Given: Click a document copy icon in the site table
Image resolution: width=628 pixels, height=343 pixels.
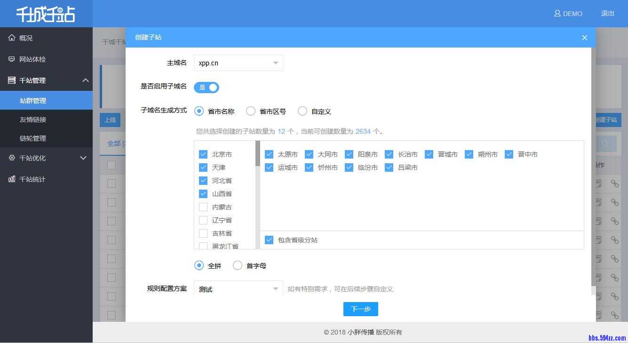Looking at the screenshot, I should tap(597, 183).
